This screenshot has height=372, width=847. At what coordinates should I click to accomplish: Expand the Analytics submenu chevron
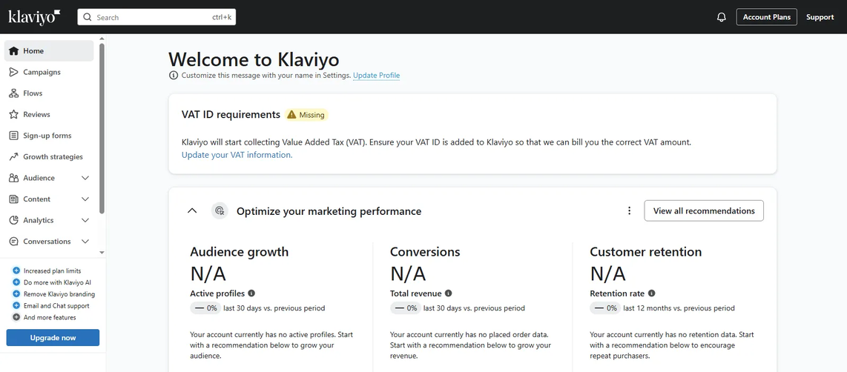pos(85,220)
